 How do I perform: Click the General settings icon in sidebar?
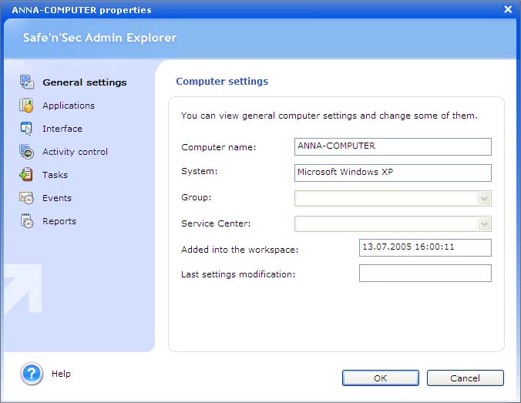click(x=26, y=82)
